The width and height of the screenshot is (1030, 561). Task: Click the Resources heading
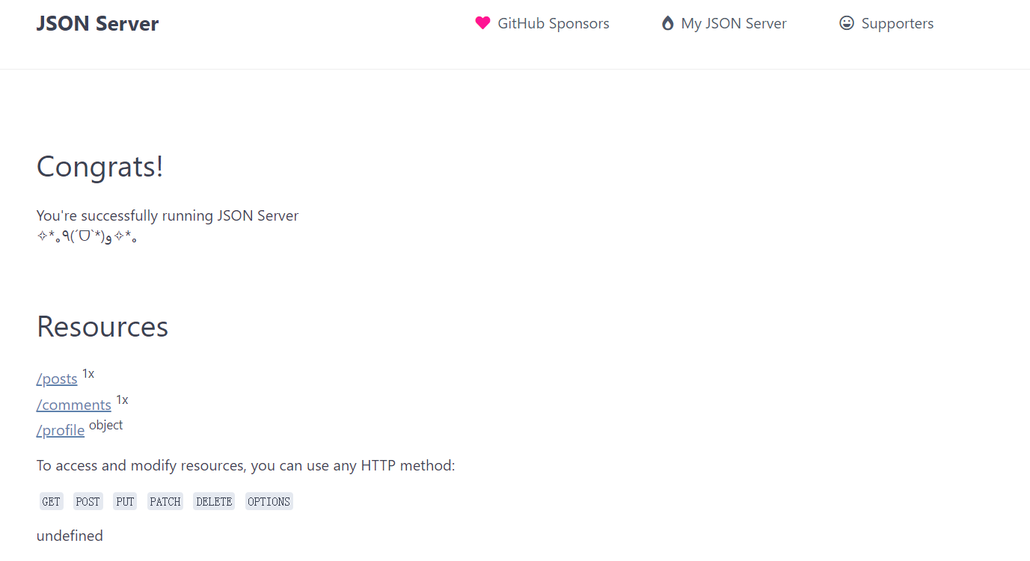point(102,327)
